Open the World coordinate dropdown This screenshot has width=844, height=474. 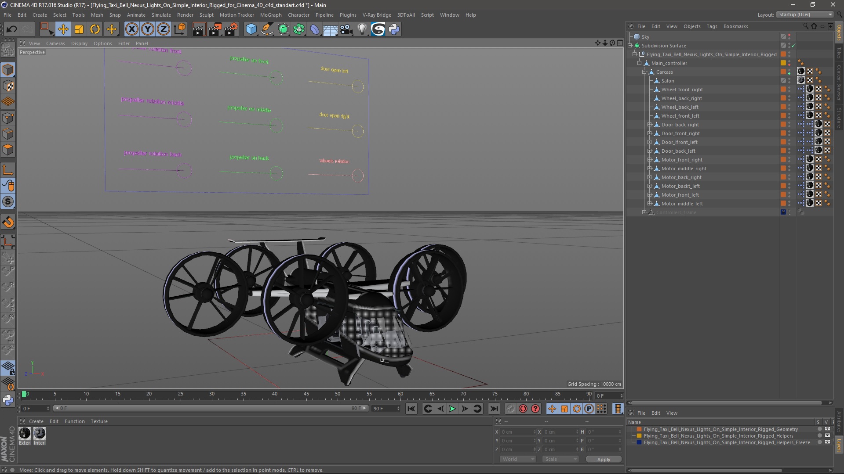click(x=517, y=459)
